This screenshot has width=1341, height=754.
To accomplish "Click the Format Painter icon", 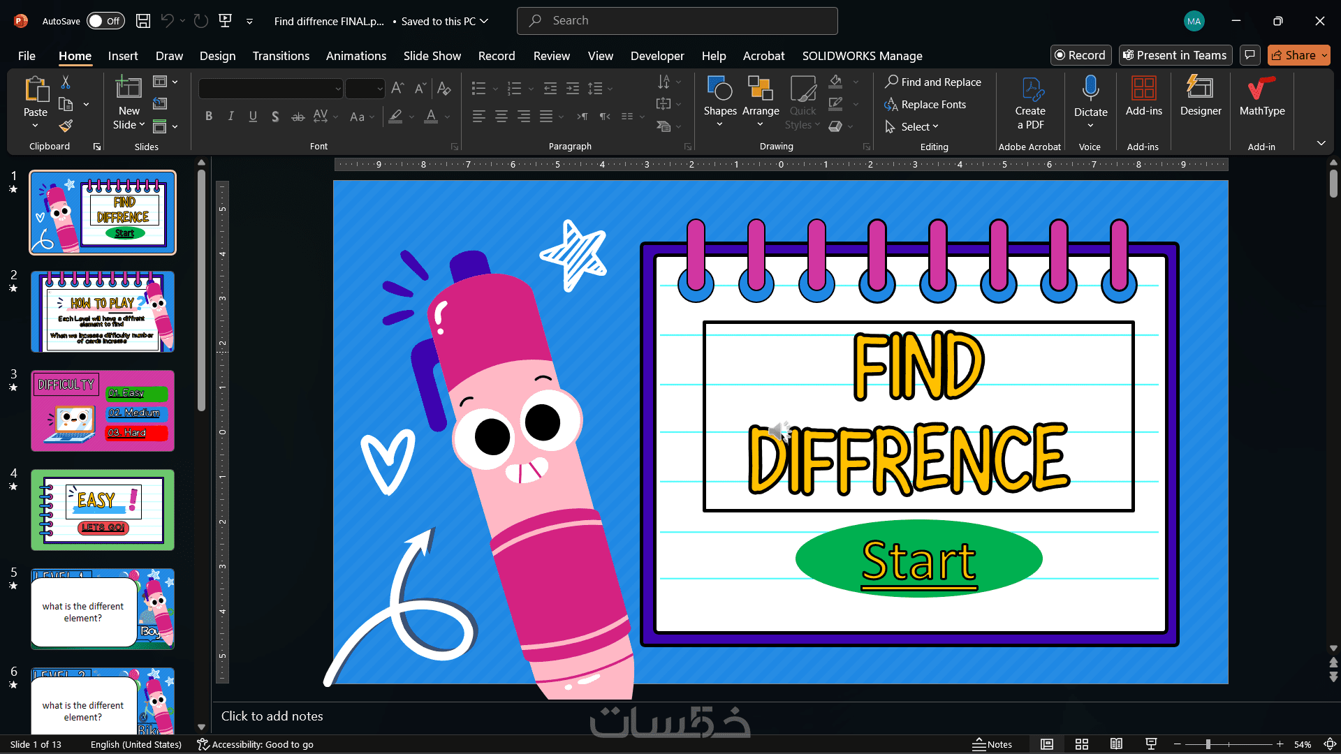I will [66, 126].
